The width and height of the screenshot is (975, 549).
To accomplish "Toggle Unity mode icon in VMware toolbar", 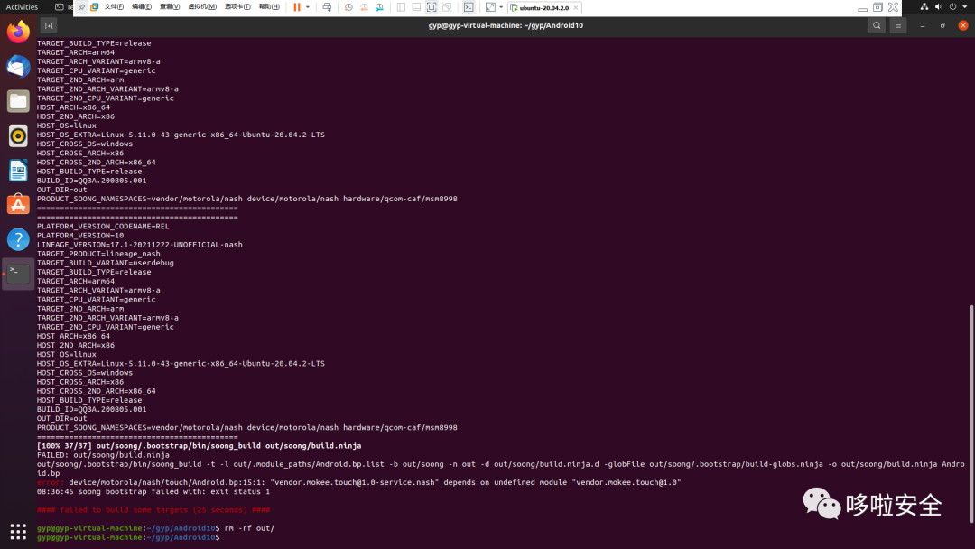I will (x=447, y=7).
